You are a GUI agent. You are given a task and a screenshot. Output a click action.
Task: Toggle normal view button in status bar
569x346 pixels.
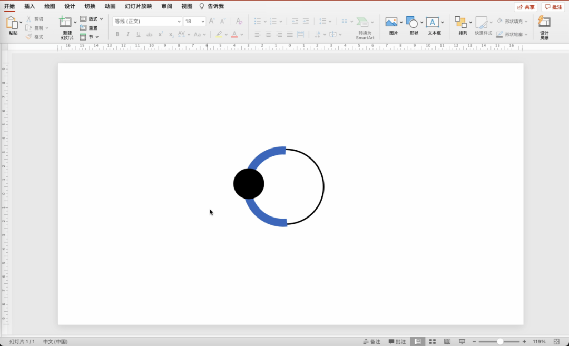[x=417, y=342]
